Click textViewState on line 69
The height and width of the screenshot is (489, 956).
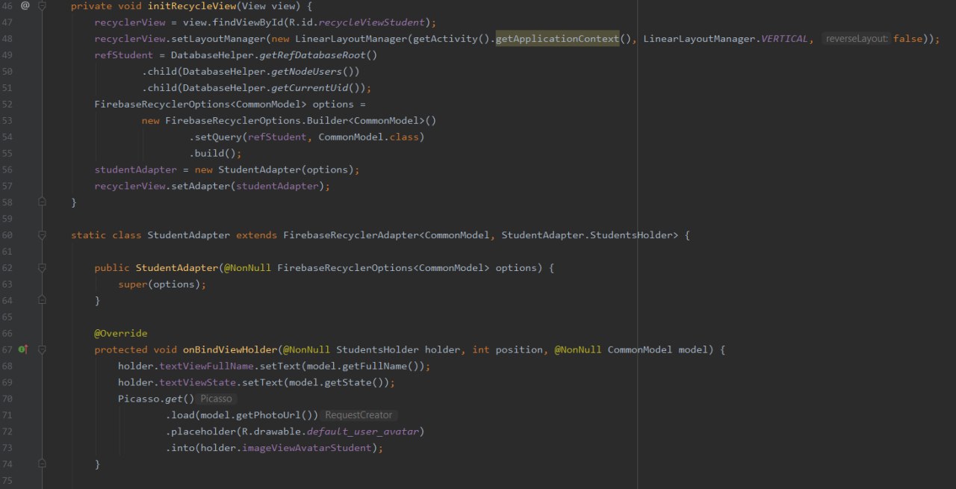point(198,382)
